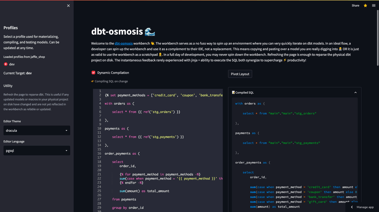Click the star favorite icon
Screen dimensions: 379x212
(x=365, y=6)
